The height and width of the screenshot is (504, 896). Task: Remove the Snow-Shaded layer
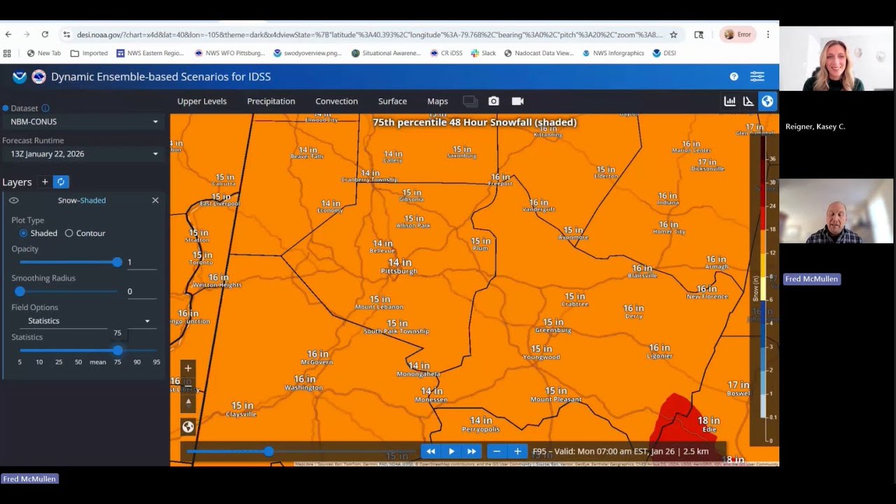[x=155, y=200]
